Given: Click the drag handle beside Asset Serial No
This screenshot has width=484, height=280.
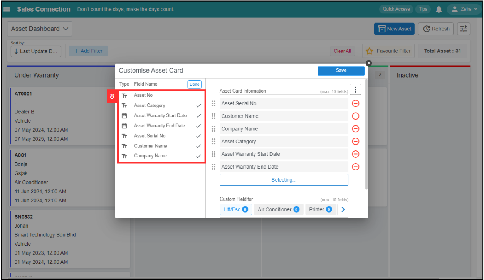Looking at the screenshot, I should (x=213, y=103).
